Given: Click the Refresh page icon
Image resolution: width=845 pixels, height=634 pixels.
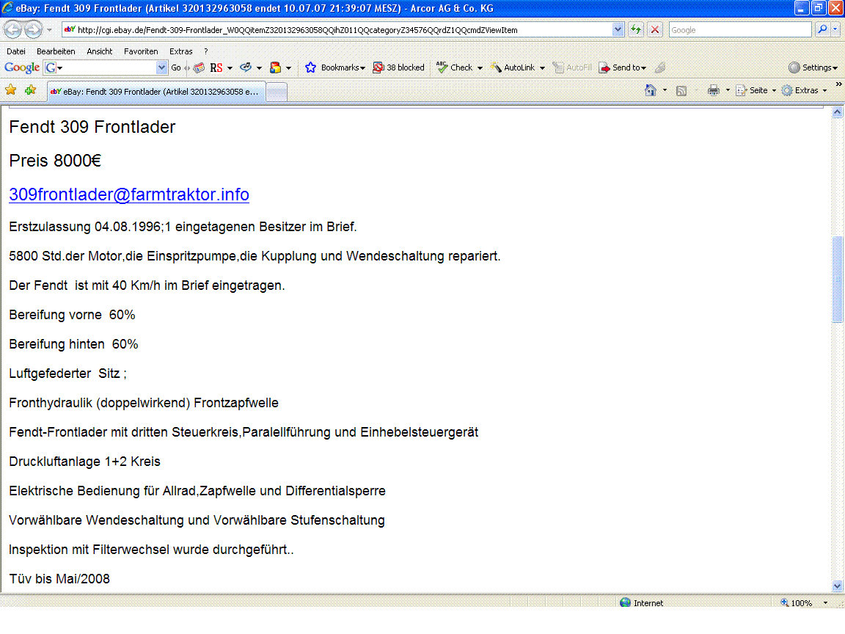Looking at the screenshot, I should coord(636,30).
